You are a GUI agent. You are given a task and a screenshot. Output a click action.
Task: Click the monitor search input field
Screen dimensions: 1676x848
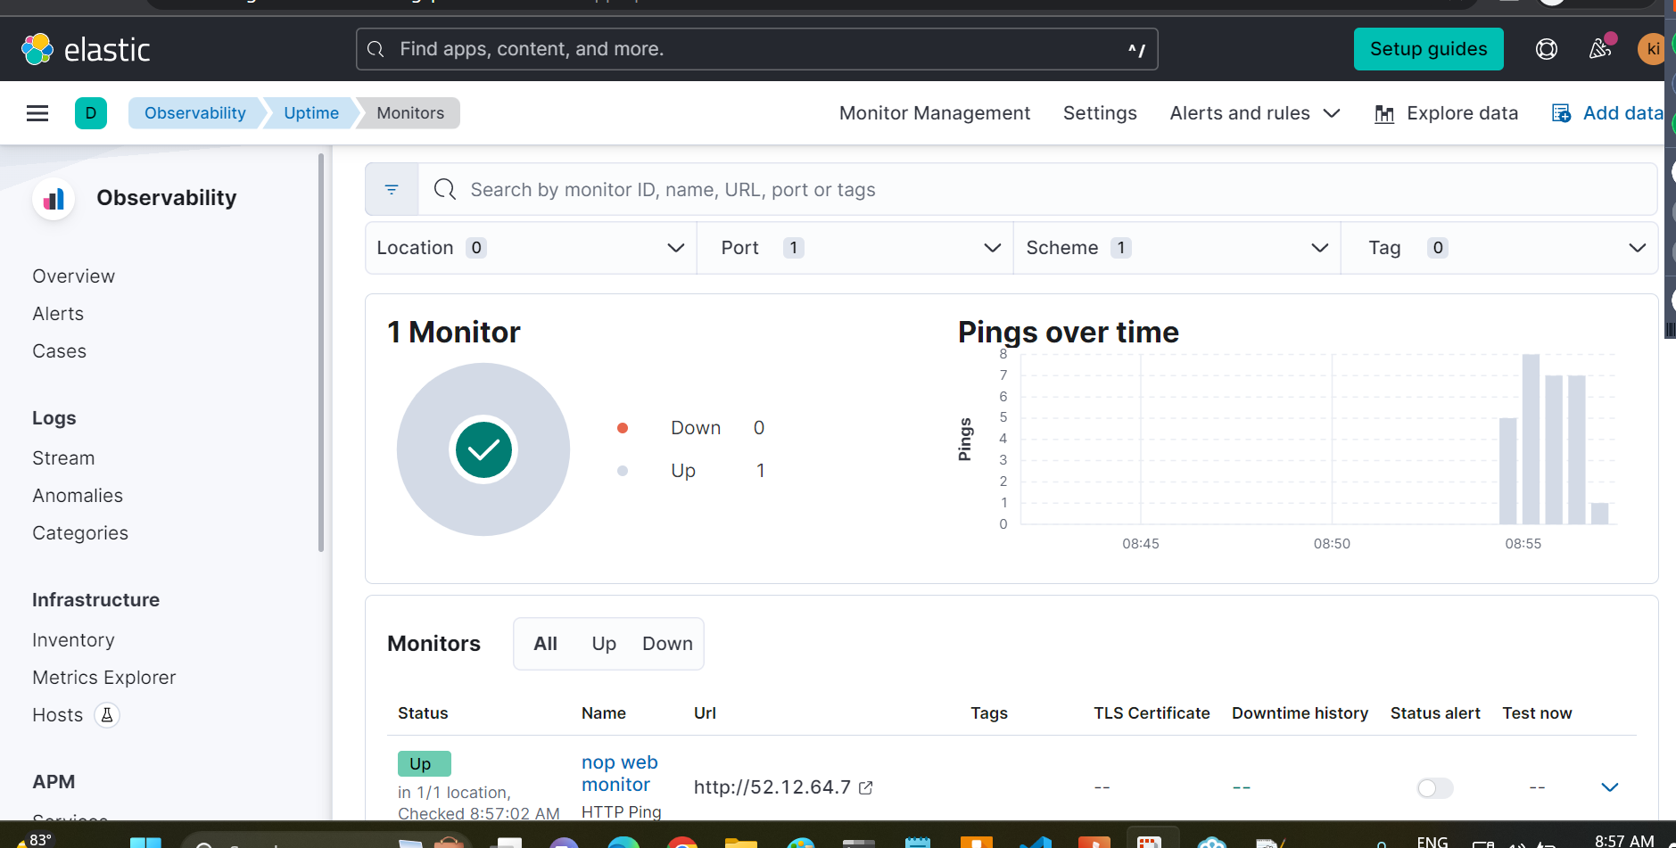coord(1037,189)
